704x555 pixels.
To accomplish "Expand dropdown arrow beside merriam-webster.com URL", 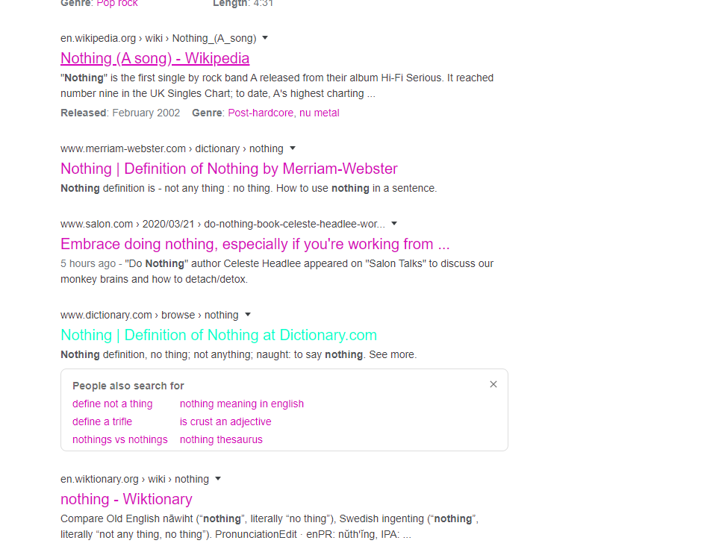I will coord(293,148).
